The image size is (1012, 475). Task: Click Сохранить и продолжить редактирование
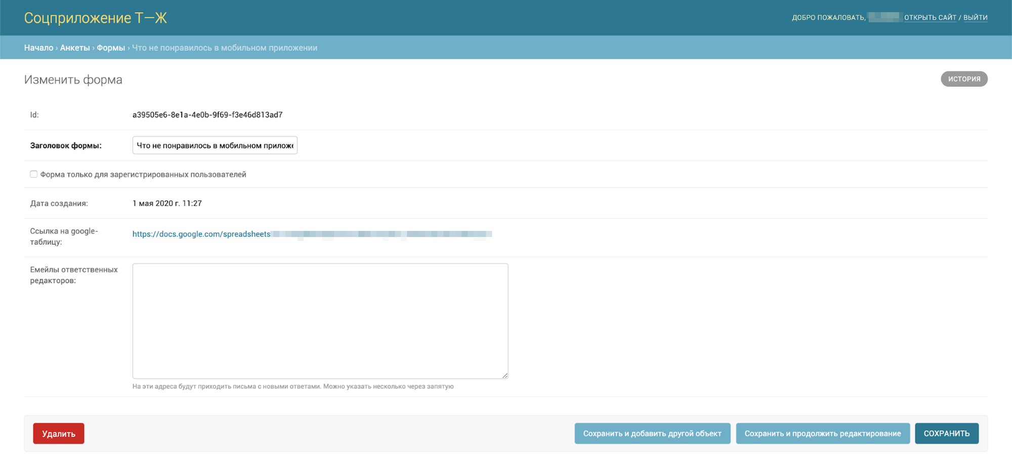pos(823,433)
